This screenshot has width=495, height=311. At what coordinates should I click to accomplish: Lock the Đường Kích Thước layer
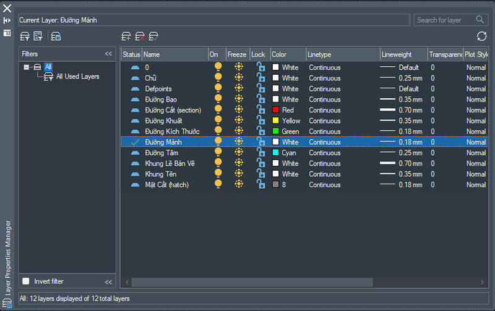click(x=260, y=131)
